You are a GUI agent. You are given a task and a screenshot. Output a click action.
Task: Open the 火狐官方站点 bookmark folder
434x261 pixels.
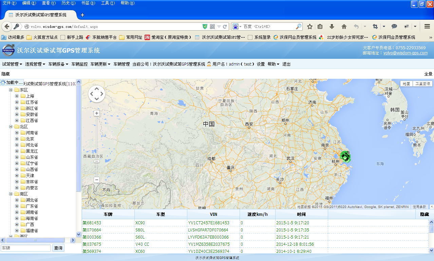[x=42, y=37]
